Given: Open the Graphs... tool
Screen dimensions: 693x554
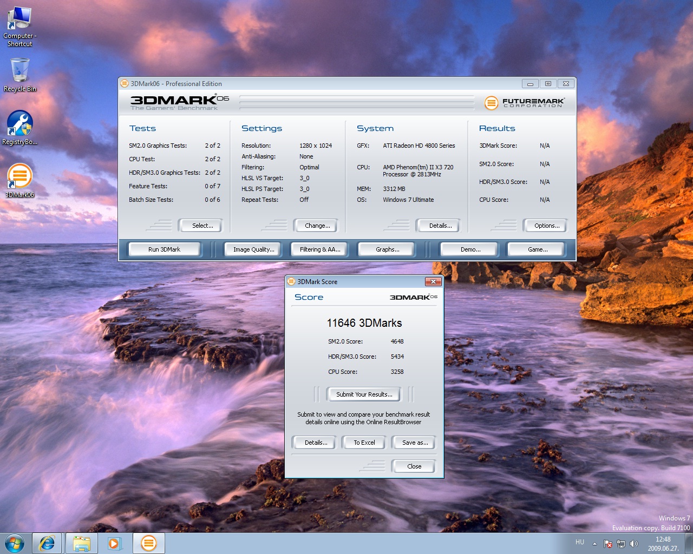Looking at the screenshot, I should [x=388, y=249].
